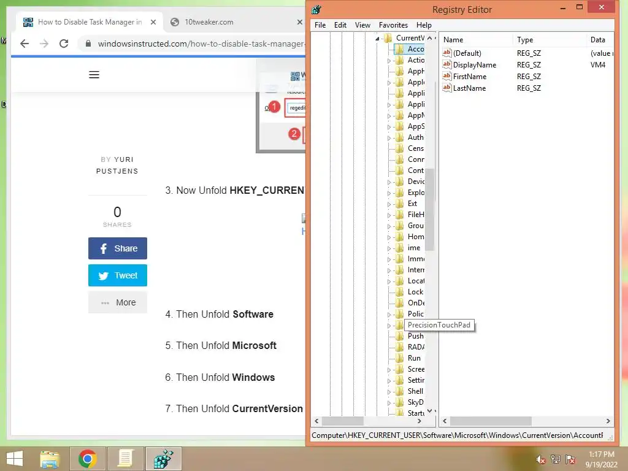Viewport: 628px width, 471px height.
Task: Select the DisplayName registry value
Action: [474, 65]
